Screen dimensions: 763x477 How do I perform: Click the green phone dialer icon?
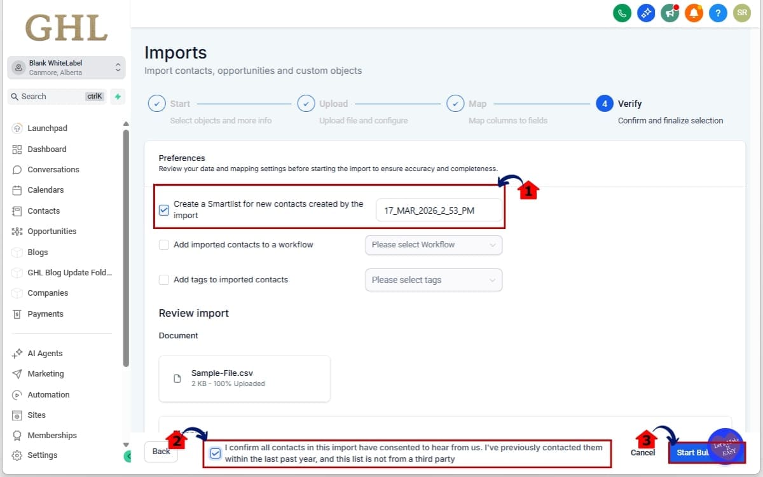point(622,13)
